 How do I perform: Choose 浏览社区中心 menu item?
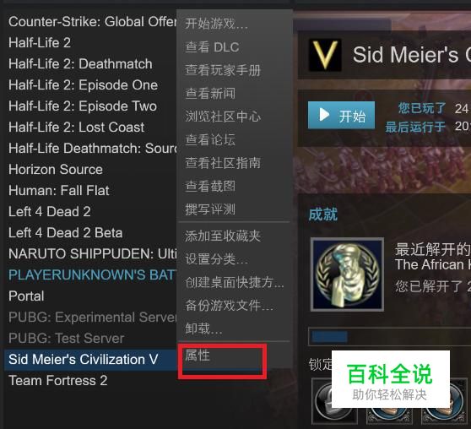pos(223,117)
